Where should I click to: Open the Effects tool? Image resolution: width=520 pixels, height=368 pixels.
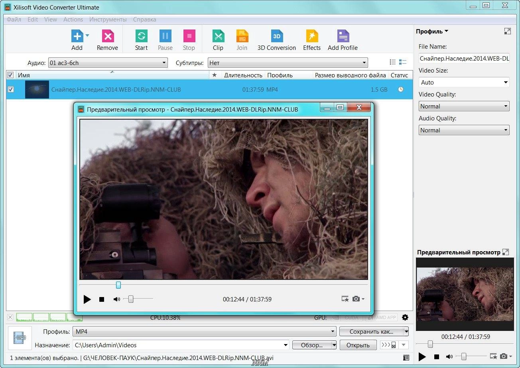312,36
